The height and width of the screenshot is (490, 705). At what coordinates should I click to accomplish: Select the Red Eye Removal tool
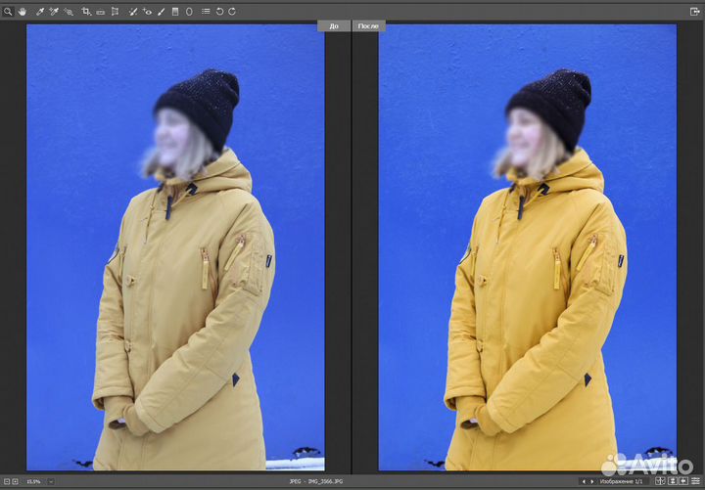147,12
